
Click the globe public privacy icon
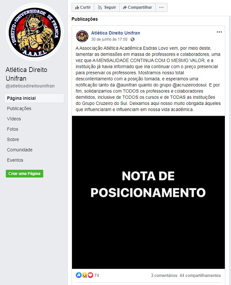coord(133,39)
